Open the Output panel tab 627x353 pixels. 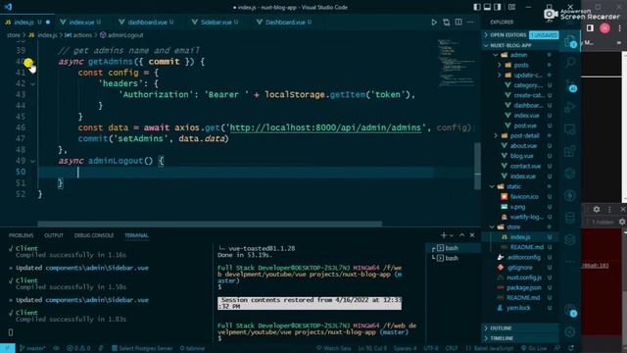pyautogui.click(x=54, y=235)
